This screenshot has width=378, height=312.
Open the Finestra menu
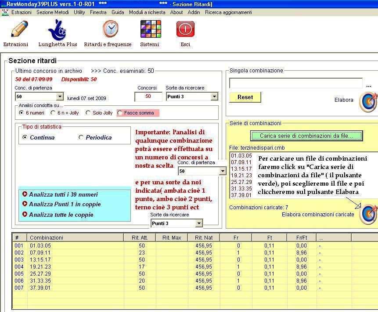pos(98,12)
